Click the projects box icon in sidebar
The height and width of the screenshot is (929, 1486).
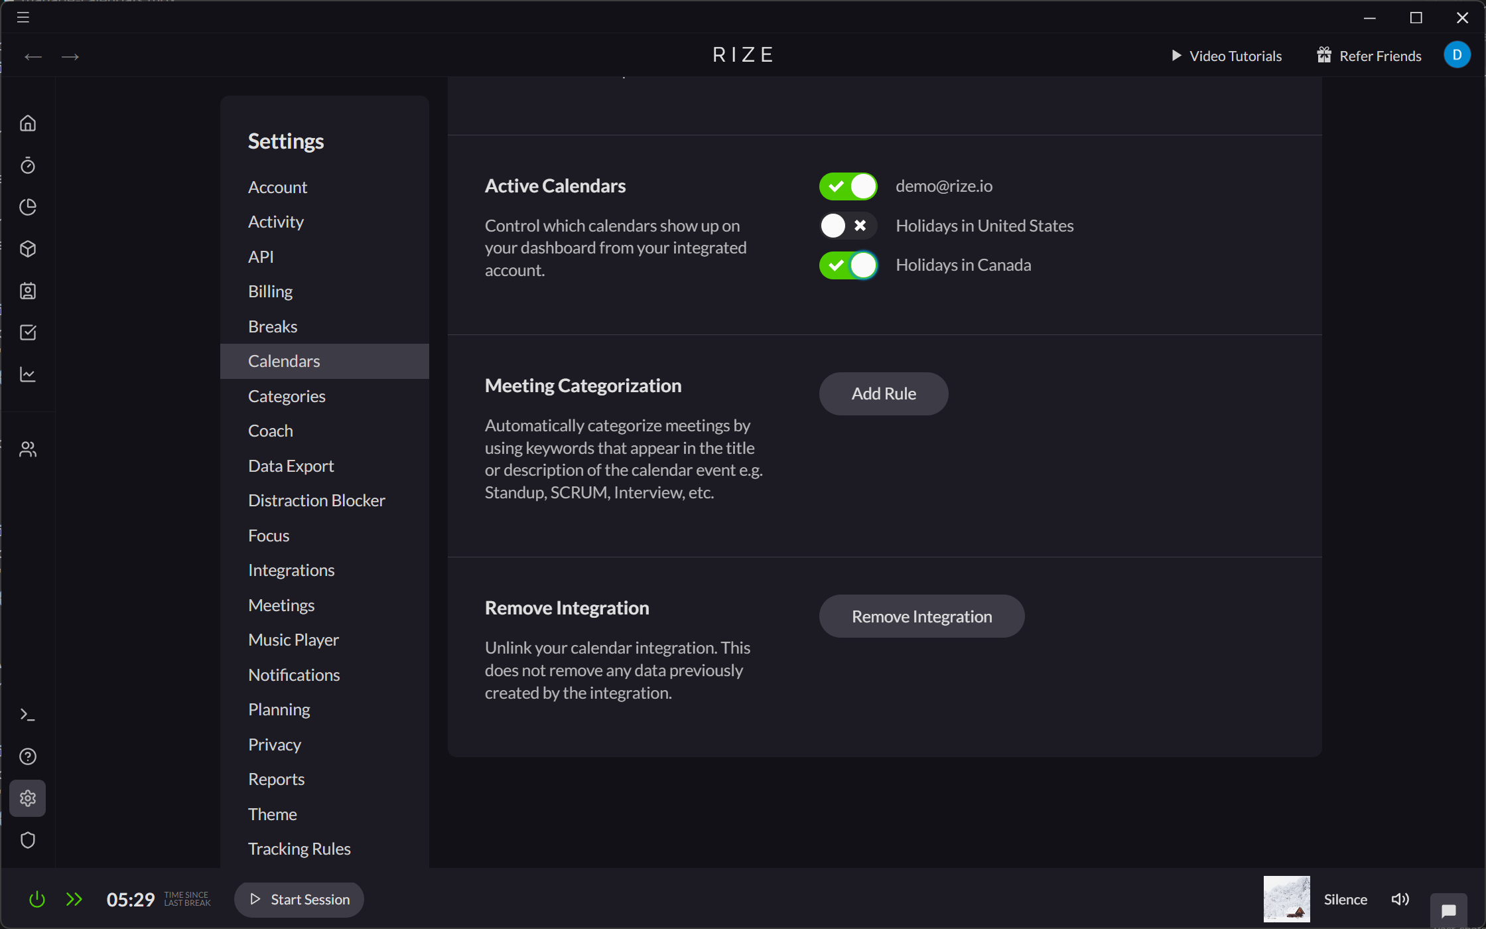click(x=28, y=249)
